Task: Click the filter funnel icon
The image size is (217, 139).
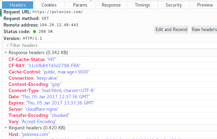Action: pos(8,46)
